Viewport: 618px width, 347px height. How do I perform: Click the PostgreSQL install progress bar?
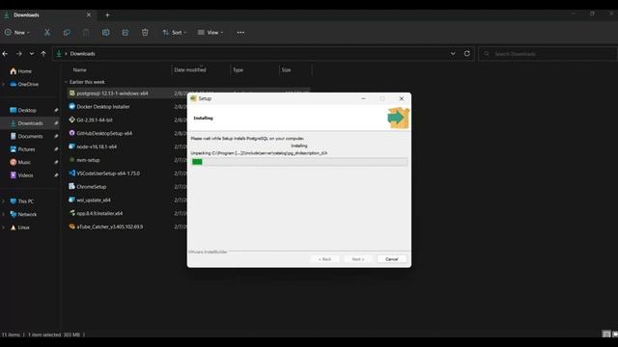(299, 162)
